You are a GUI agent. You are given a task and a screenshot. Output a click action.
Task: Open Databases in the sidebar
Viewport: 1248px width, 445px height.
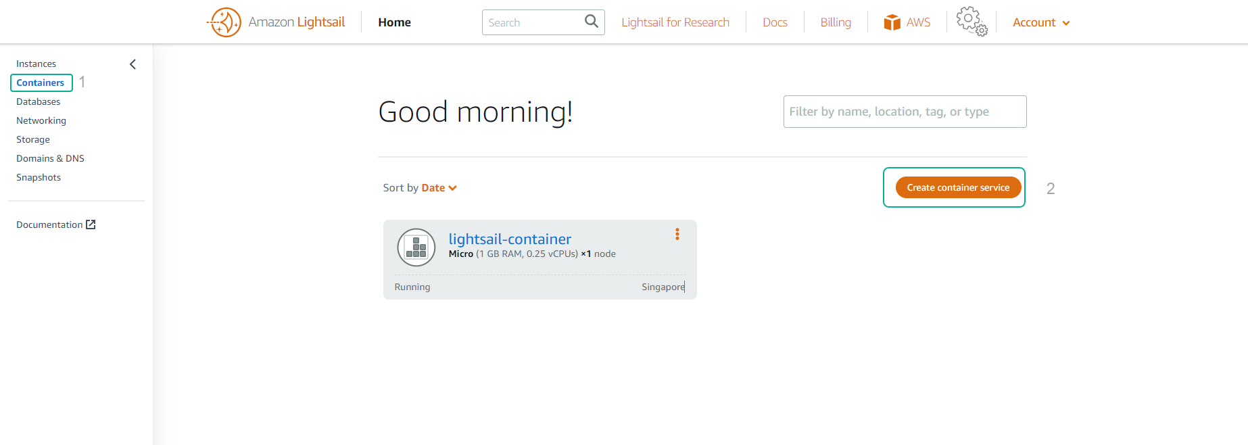pyautogui.click(x=39, y=101)
